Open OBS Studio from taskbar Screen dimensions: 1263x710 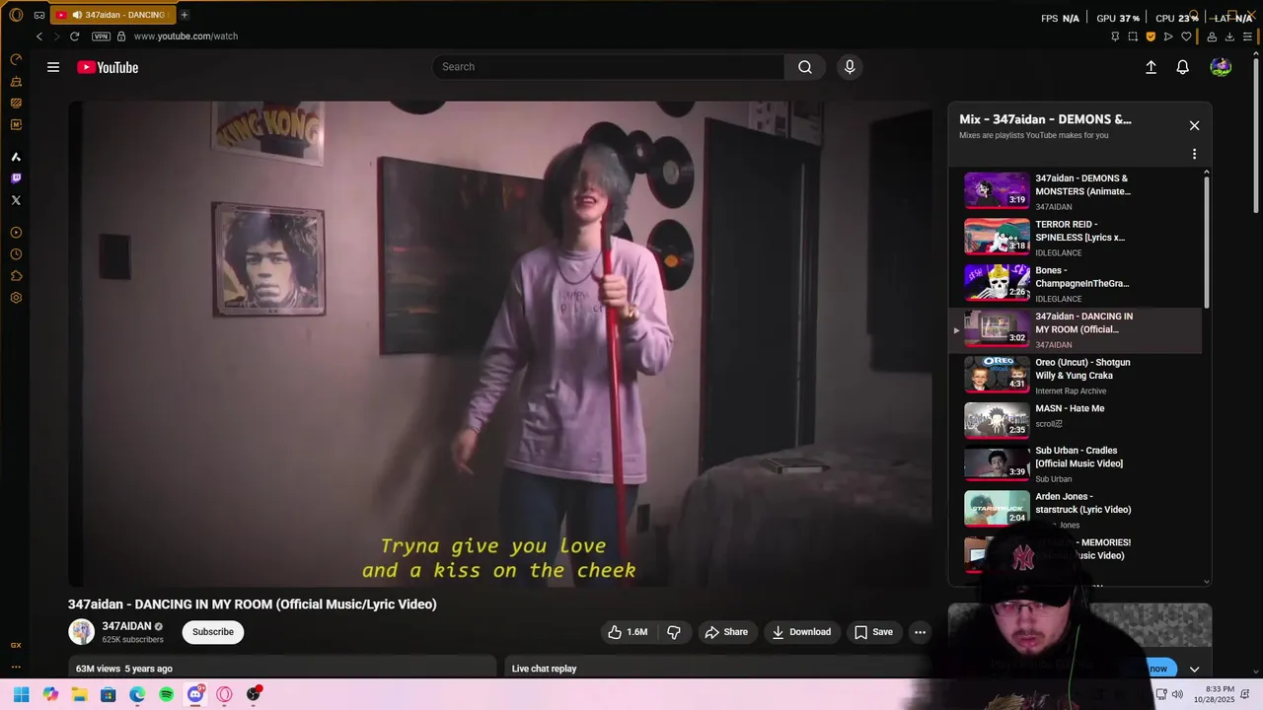pos(254,694)
